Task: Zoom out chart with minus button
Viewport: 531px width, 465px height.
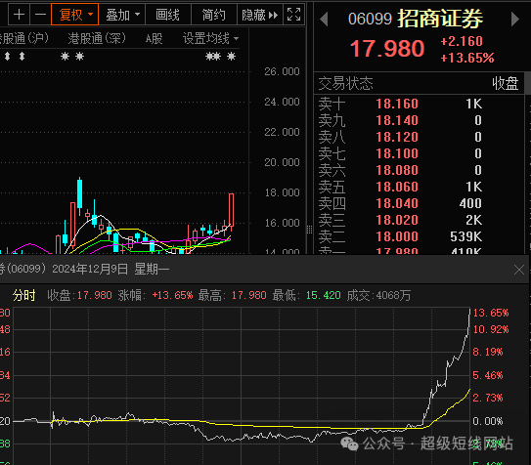Action: coord(40,15)
